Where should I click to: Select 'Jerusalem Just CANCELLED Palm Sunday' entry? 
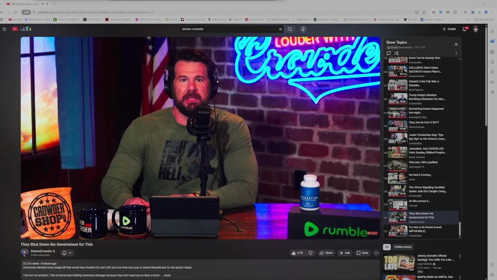pyautogui.click(x=422, y=152)
